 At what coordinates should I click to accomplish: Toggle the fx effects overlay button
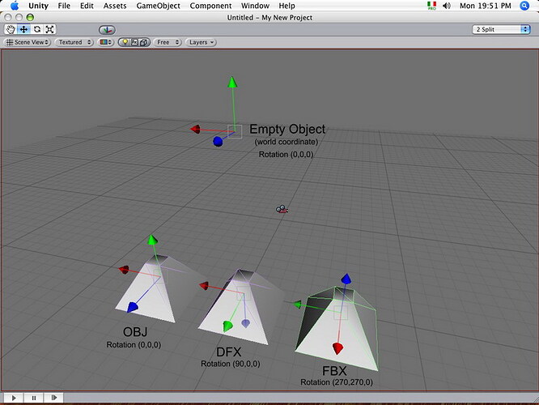[134, 42]
